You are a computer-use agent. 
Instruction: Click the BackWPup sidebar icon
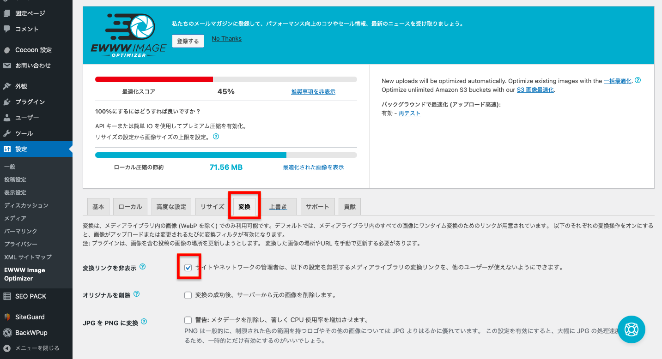click(7, 333)
